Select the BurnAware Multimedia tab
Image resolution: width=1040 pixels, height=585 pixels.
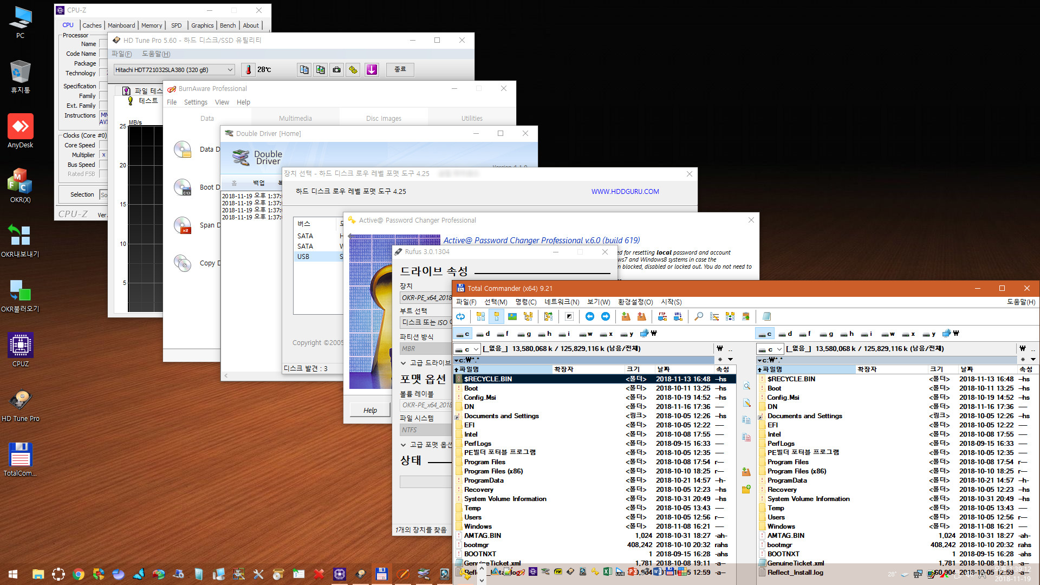(295, 118)
